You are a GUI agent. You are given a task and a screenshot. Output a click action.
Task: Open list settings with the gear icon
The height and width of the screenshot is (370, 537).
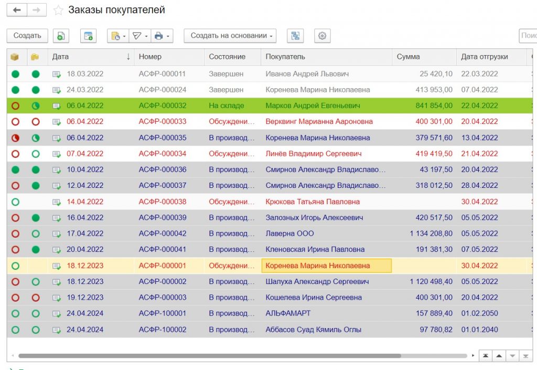click(323, 36)
